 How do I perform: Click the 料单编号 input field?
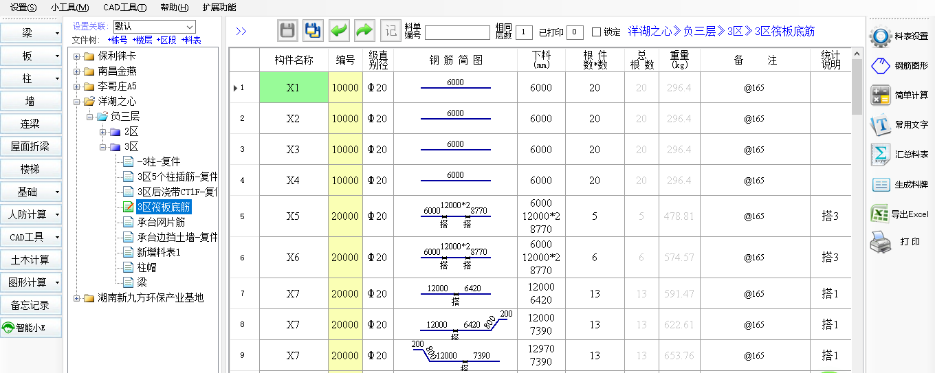click(x=457, y=32)
